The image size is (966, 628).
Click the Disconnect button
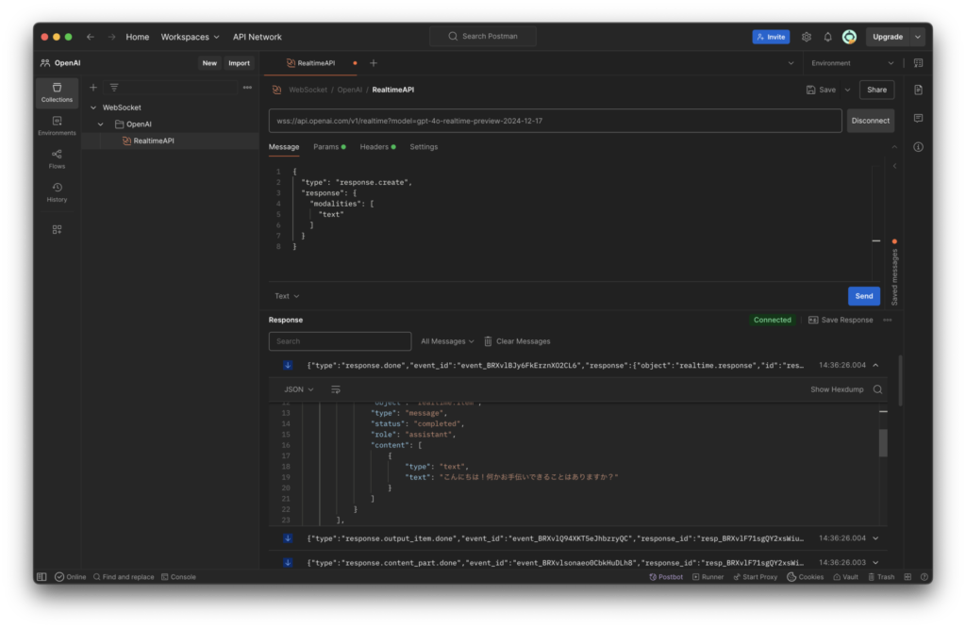(x=870, y=121)
